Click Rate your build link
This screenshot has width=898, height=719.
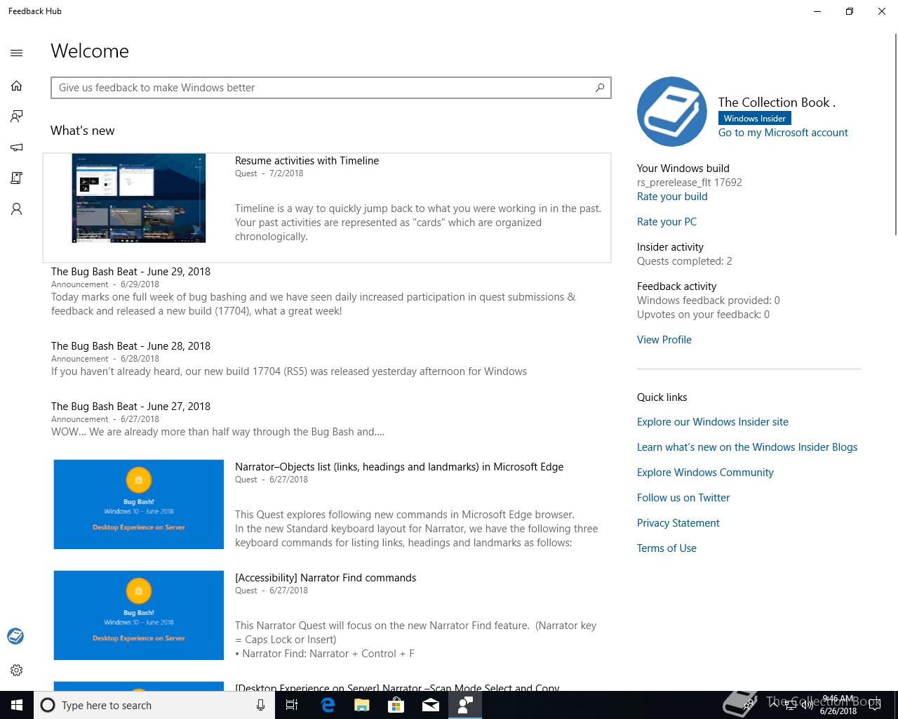click(x=672, y=197)
